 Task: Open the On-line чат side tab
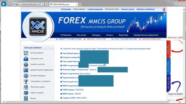169,83
